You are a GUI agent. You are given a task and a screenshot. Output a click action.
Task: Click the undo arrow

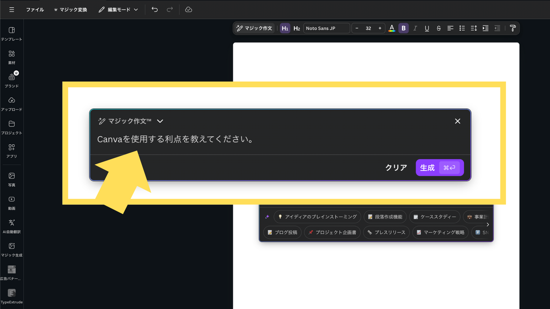click(155, 10)
